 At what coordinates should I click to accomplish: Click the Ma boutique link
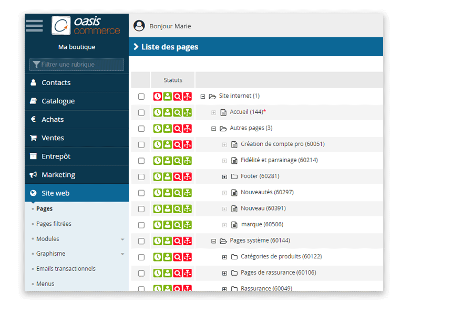pyautogui.click(x=77, y=47)
